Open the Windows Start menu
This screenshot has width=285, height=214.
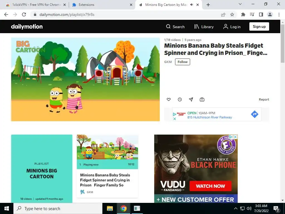click(7, 208)
